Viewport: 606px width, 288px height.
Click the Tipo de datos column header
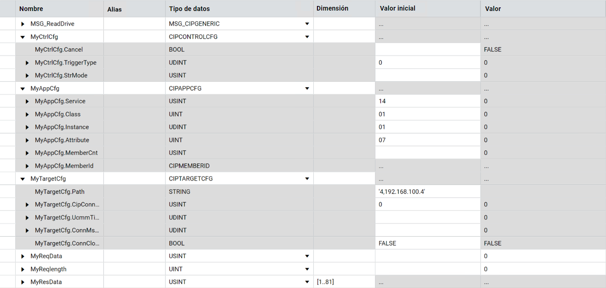pyautogui.click(x=189, y=9)
